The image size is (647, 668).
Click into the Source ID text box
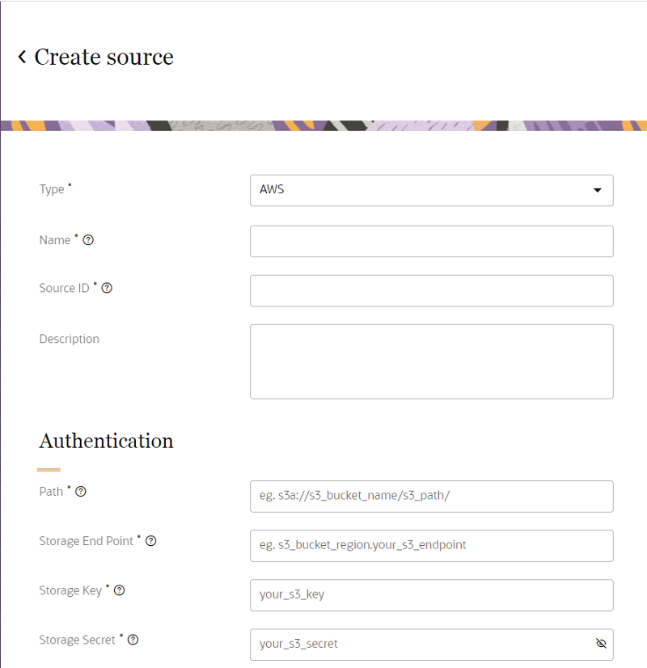(x=431, y=290)
